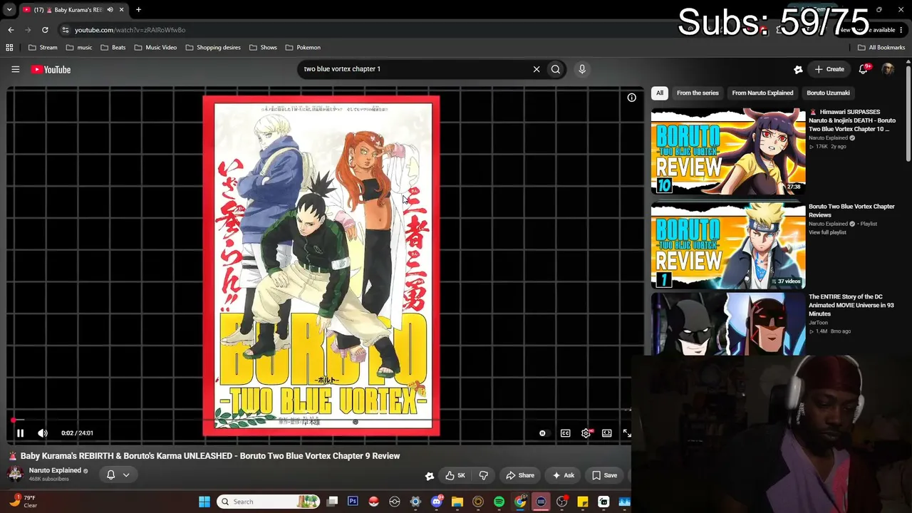
Task: Open the Beats bookmarks folder
Action: 113,48
